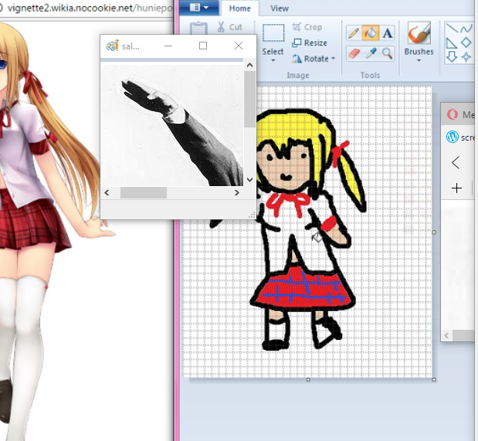This screenshot has width=478, height=441.
Task: Select the Line shape
Action: [x=452, y=29]
